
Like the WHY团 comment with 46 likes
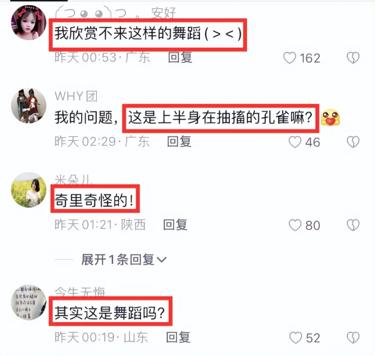pyautogui.click(x=295, y=142)
